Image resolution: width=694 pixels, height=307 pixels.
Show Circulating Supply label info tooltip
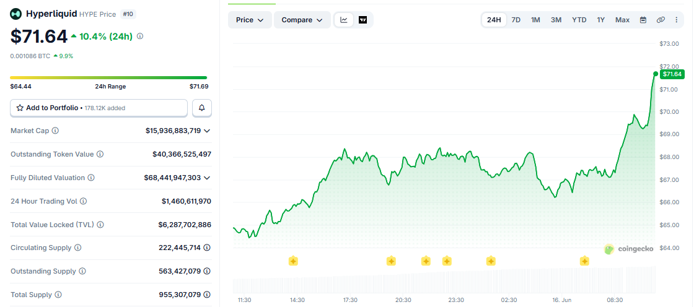click(x=78, y=248)
